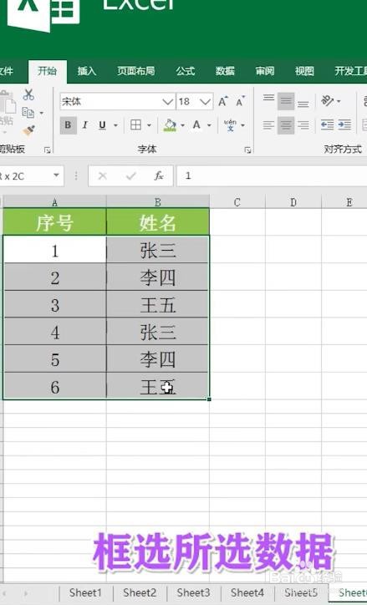Click the Name Box dropdown arrow
The width and height of the screenshot is (367, 605).
click(x=56, y=175)
